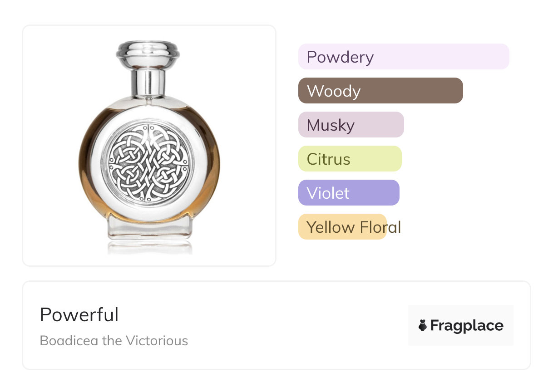This screenshot has width=553, height=392.
Task: Open the Powerful perfume title
Action: pos(79,315)
